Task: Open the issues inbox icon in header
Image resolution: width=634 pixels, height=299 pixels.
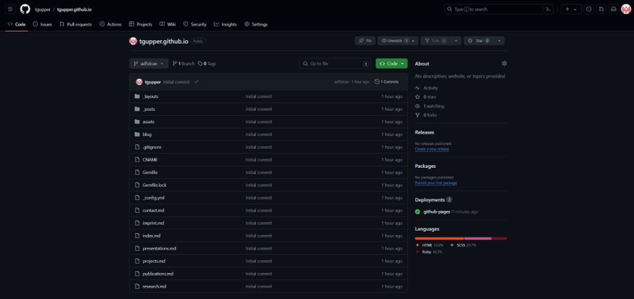Action: [x=589, y=9]
